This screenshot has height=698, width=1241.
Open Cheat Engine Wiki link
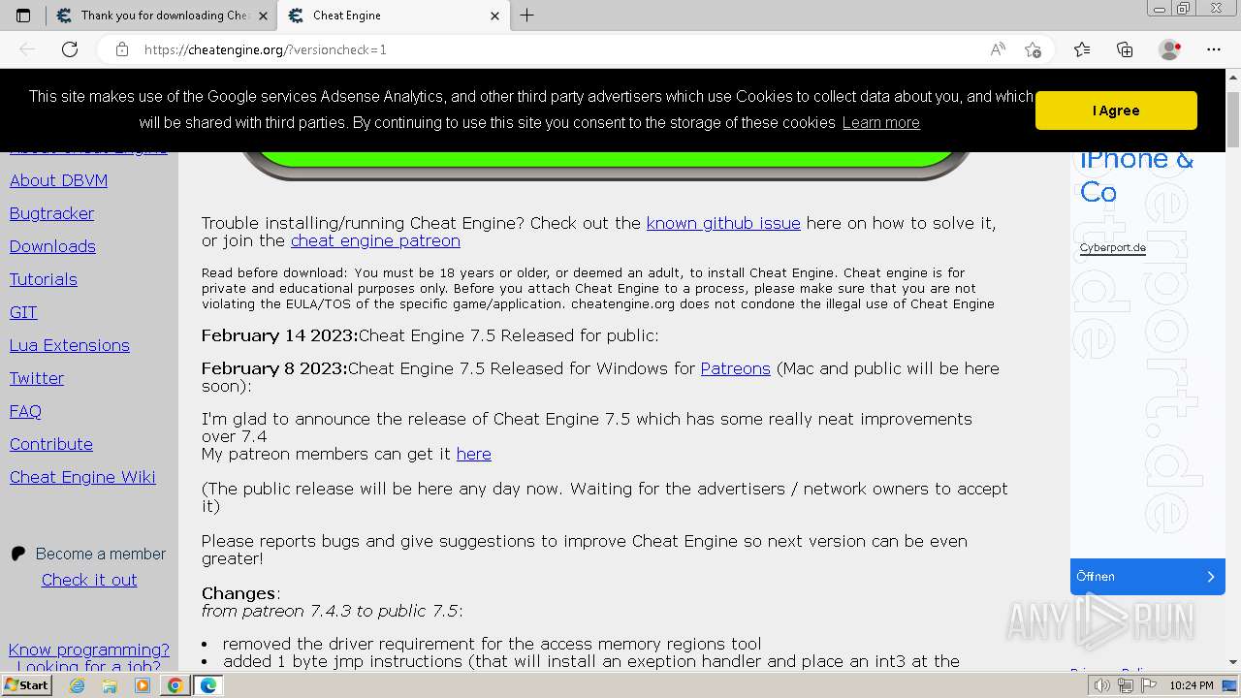[x=82, y=477]
